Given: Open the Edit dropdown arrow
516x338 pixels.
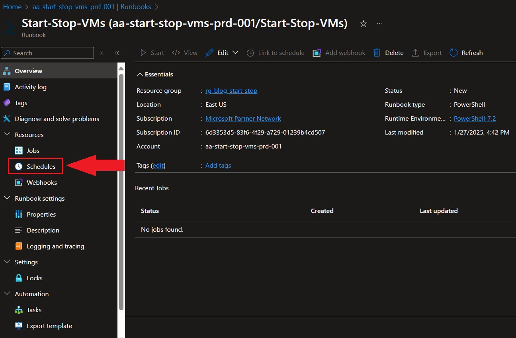Looking at the screenshot, I should click(x=235, y=53).
